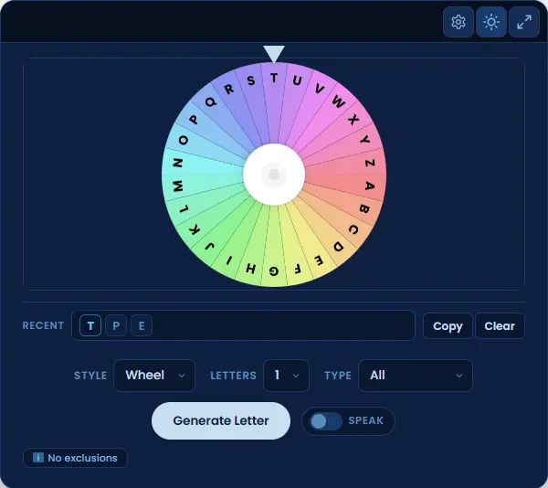The height and width of the screenshot is (488, 548).
Task: Click the white center hub of the wheel
Action: (274, 174)
